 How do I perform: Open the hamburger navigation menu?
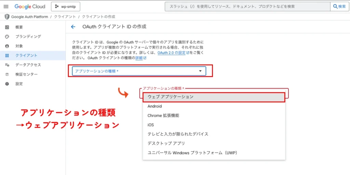coord(6,6)
